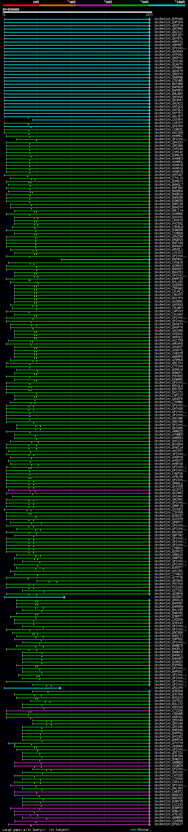
Task: Select label UniRef100_Q4UEF6
Action: (168, 399)
